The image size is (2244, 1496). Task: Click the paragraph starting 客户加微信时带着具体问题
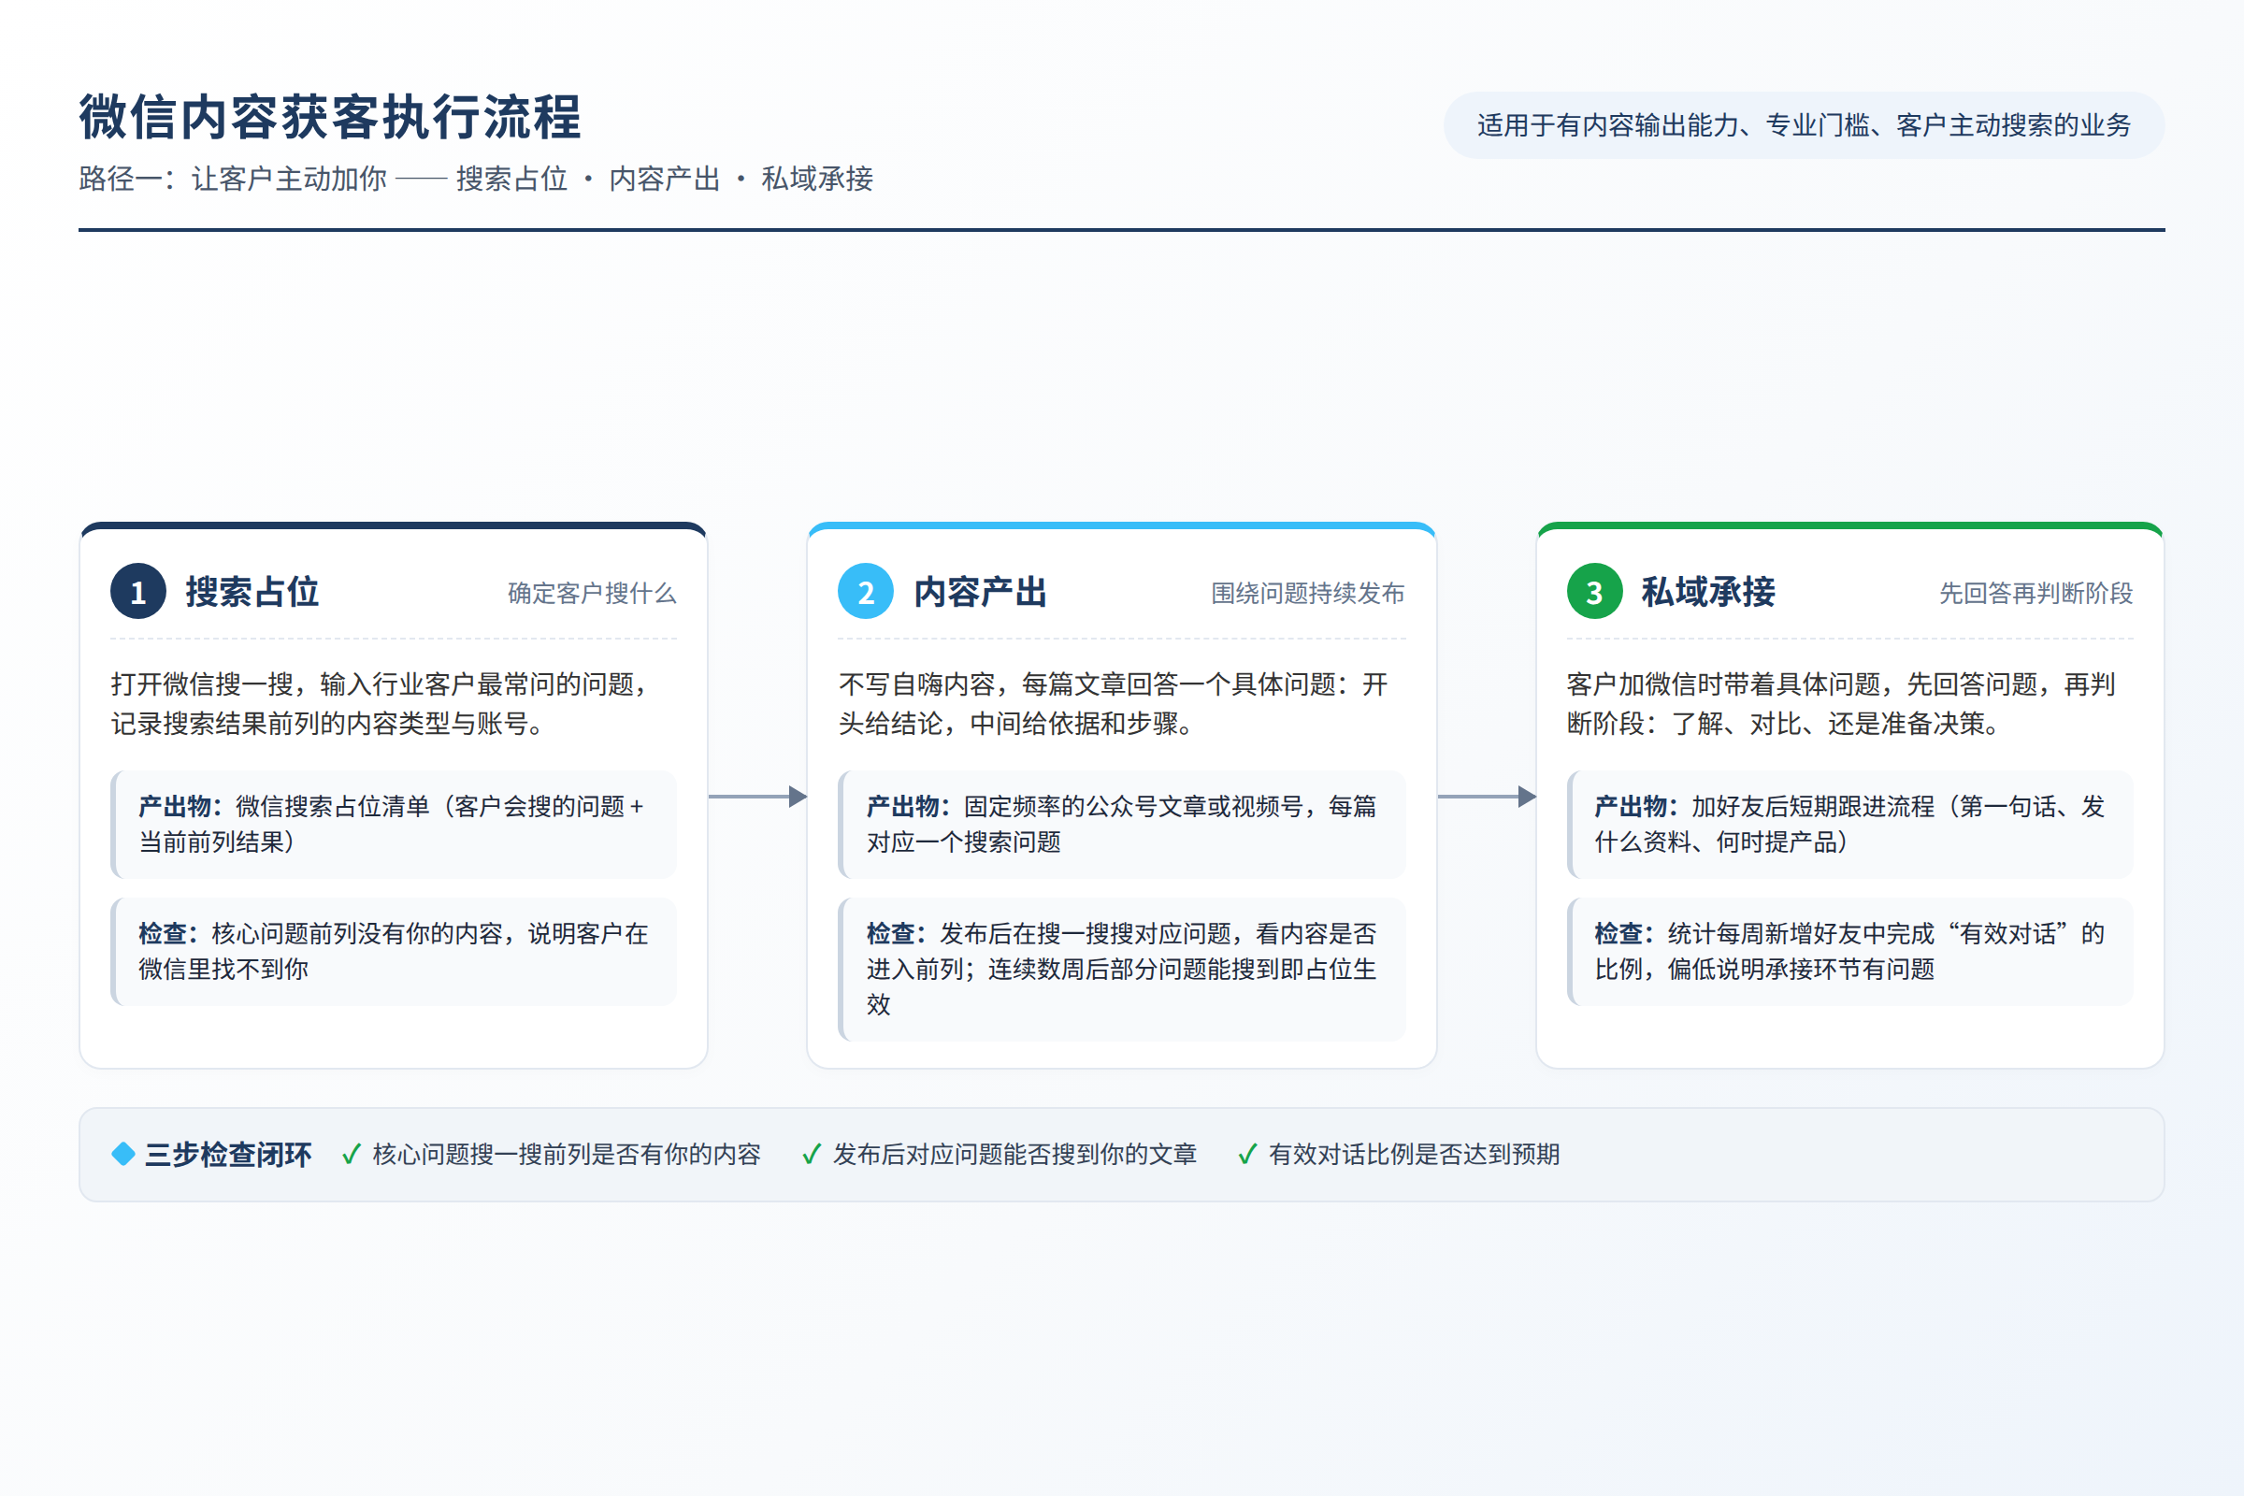(x=1841, y=703)
